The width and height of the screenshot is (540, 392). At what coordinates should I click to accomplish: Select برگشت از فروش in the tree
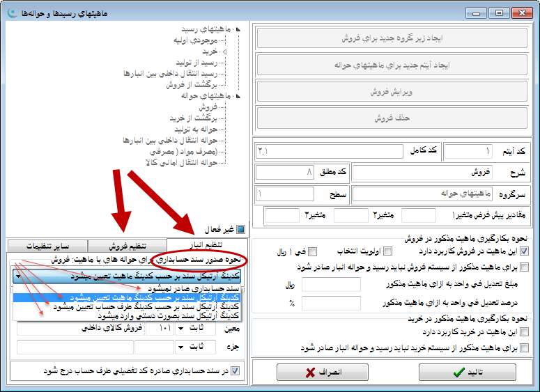point(192,85)
